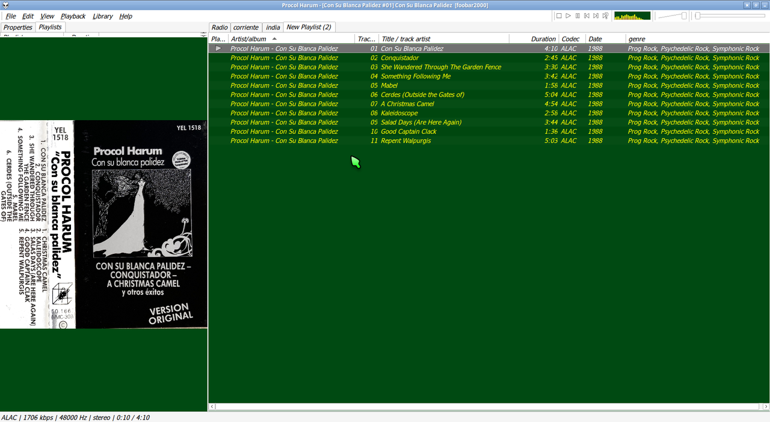770x422 pixels.
Task: Click the spectrum visualizer in the toolbar
Action: 632,16
